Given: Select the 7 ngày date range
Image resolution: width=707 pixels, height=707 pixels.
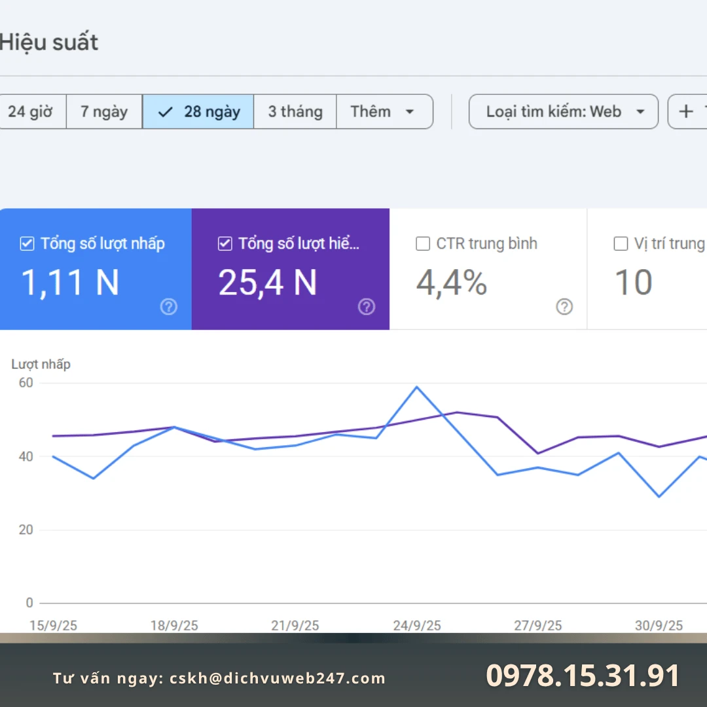Looking at the screenshot, I should click(104, 111).
